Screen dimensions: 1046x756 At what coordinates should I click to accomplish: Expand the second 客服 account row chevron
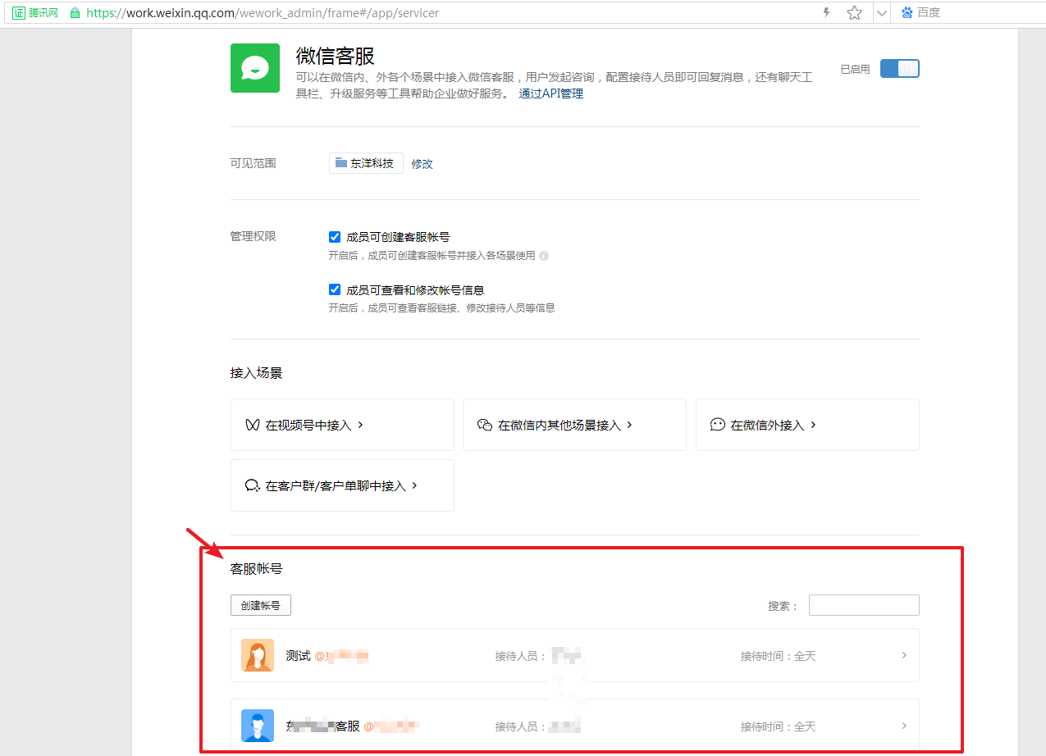904,726
